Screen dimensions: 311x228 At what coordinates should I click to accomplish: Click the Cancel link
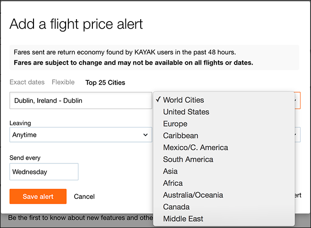point(84,196)
